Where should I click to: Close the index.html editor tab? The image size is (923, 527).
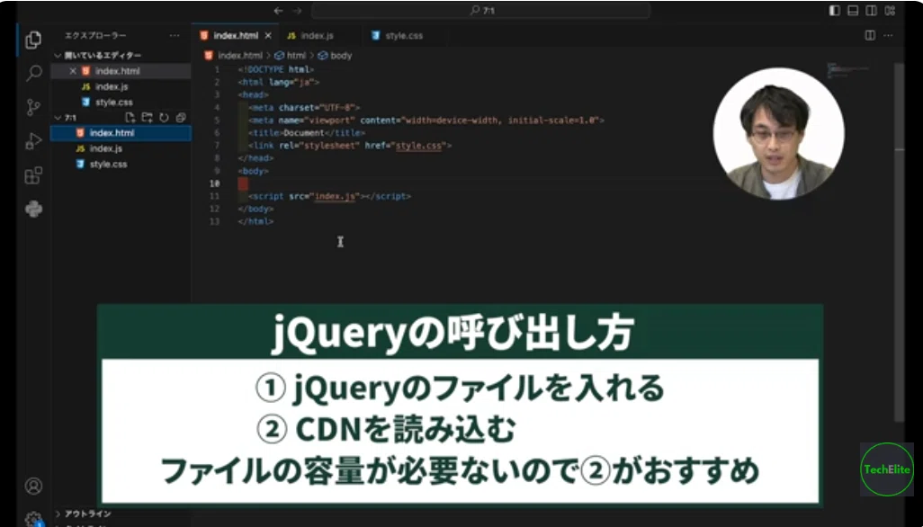click(x=268, y=36)
